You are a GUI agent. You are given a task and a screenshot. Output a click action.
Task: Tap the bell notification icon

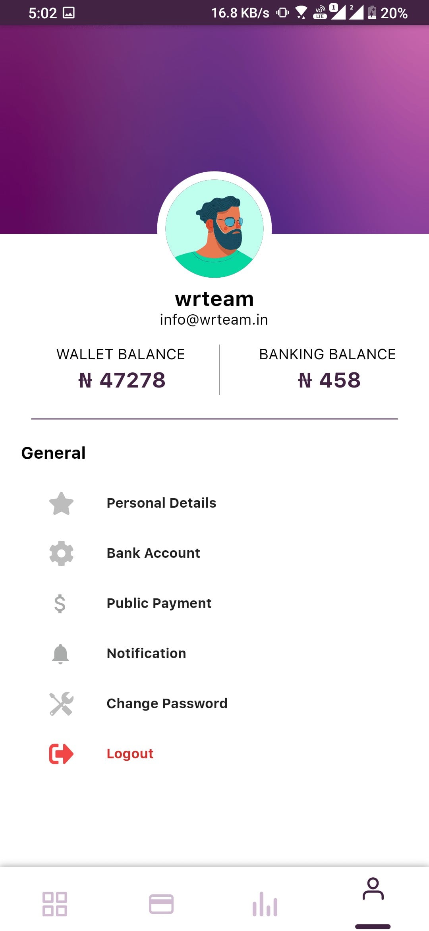coord(60,654)
